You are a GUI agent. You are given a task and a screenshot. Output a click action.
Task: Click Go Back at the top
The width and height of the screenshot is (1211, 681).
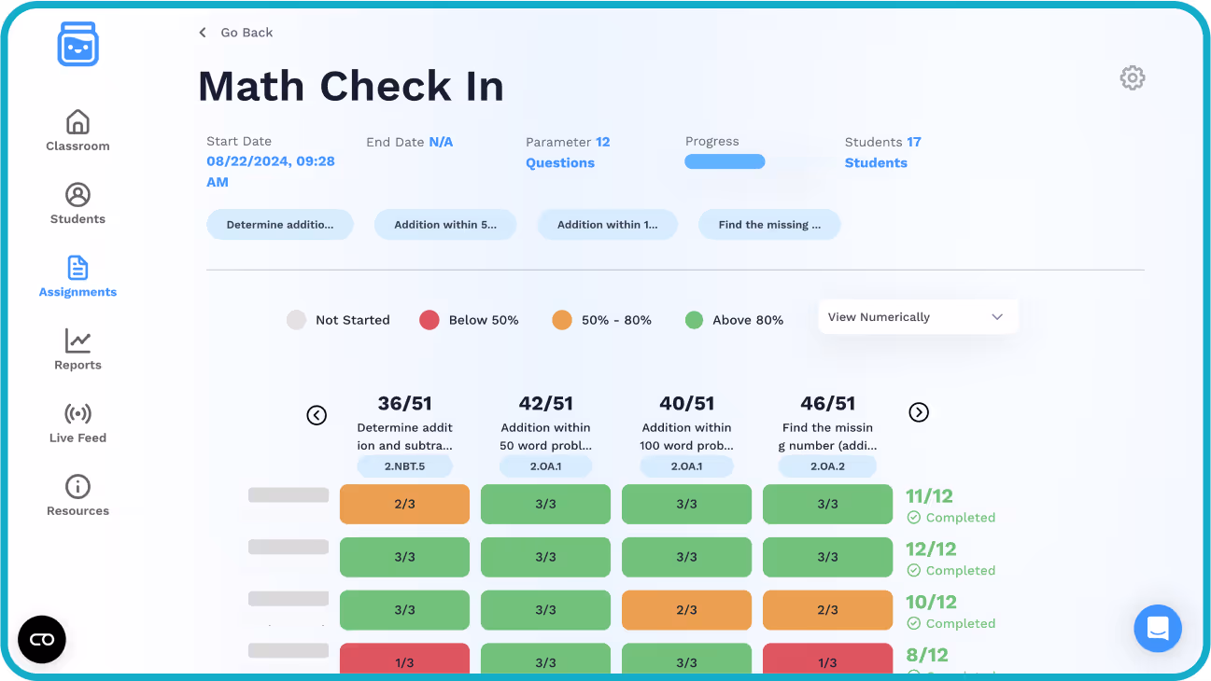pos(236,32)
